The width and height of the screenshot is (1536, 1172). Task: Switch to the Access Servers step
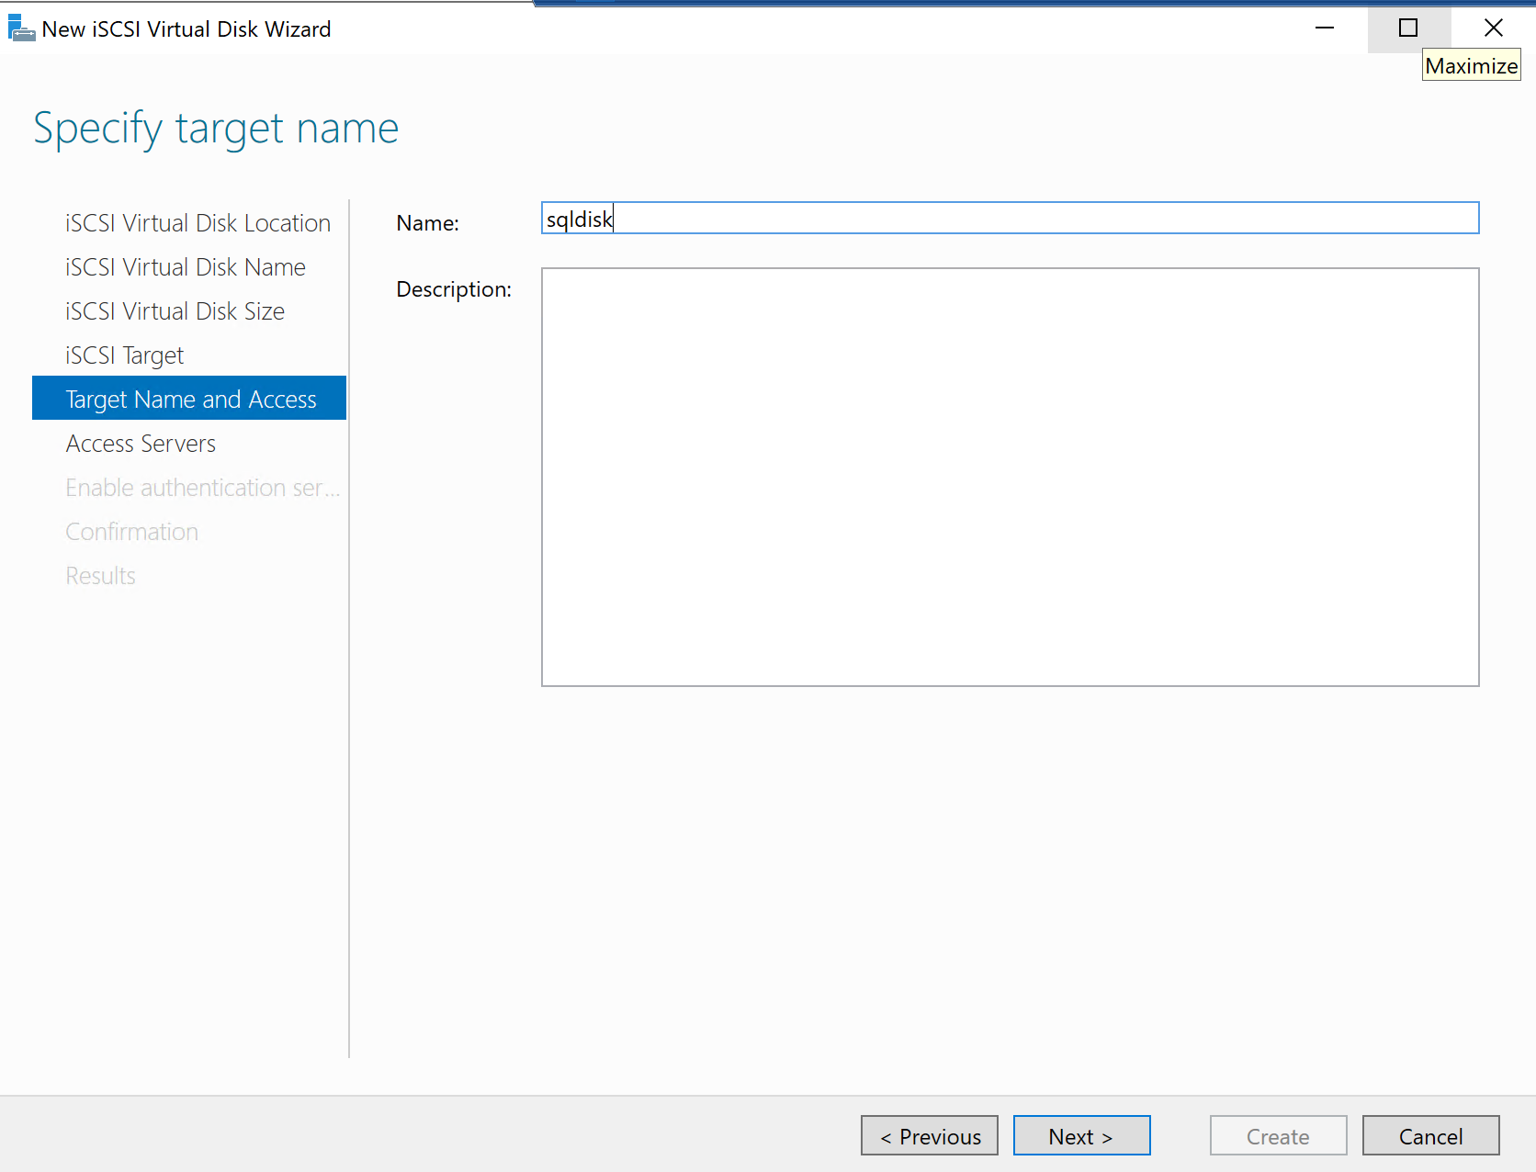tap(141, 444)
